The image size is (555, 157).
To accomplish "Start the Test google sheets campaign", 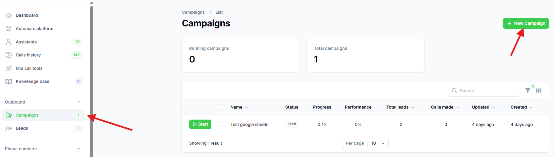I will pos(200,124).
